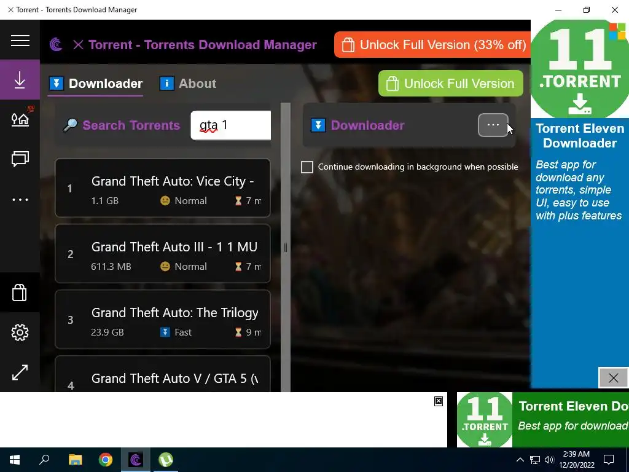Select Grand Theft Auto: Vice City result

162,188
